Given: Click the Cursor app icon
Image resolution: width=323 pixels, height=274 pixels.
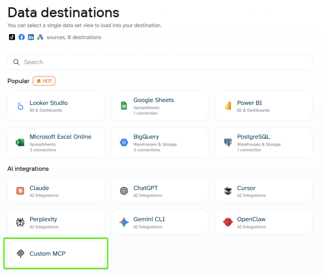Looking at the screenshot, I should pyautogui.click(x=227, y=191).
